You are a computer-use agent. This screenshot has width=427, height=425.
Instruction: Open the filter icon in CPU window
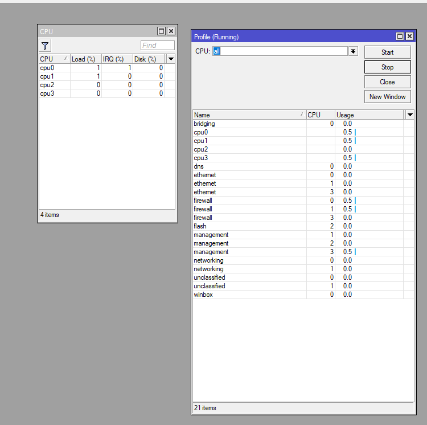click(x=45, y=46)
